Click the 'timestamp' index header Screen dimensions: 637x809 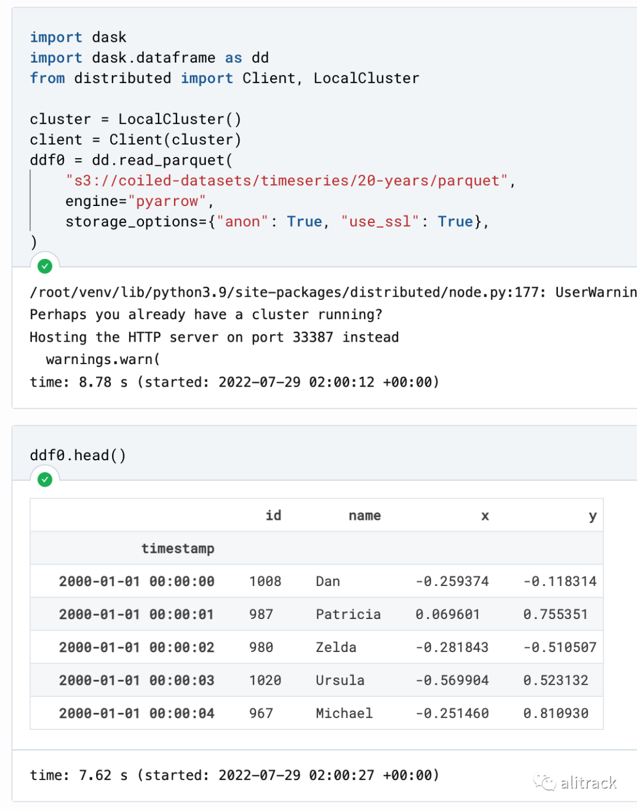point(178,549)
